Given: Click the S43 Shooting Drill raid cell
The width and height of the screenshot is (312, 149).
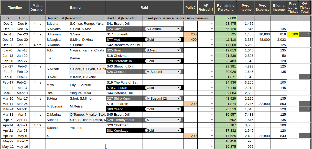Looking at the screenshot, I should coord(124,66).
